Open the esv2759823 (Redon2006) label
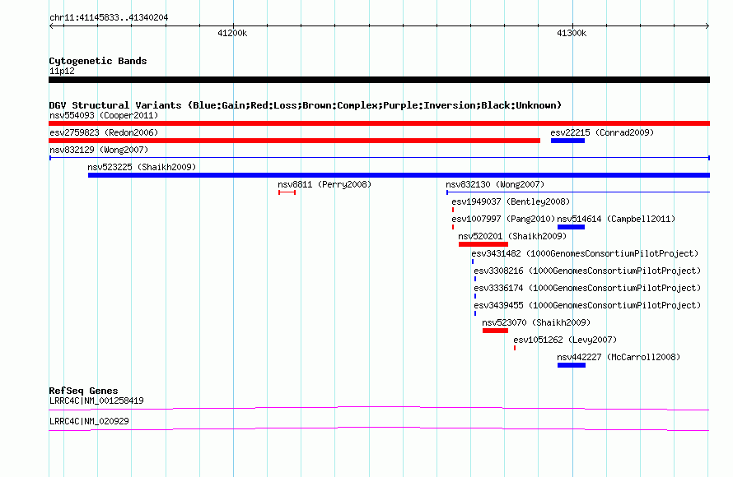 point(104,132)
